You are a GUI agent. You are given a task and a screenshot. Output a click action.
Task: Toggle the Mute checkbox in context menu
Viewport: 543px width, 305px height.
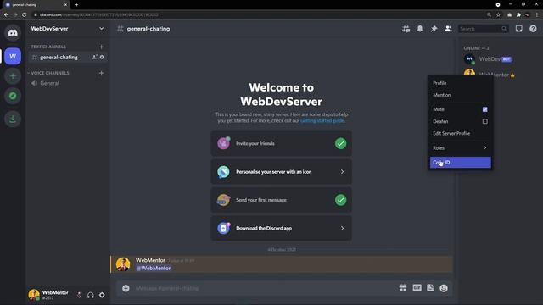coord(484,109)
